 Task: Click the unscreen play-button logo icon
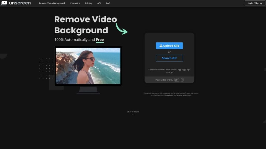4,3
